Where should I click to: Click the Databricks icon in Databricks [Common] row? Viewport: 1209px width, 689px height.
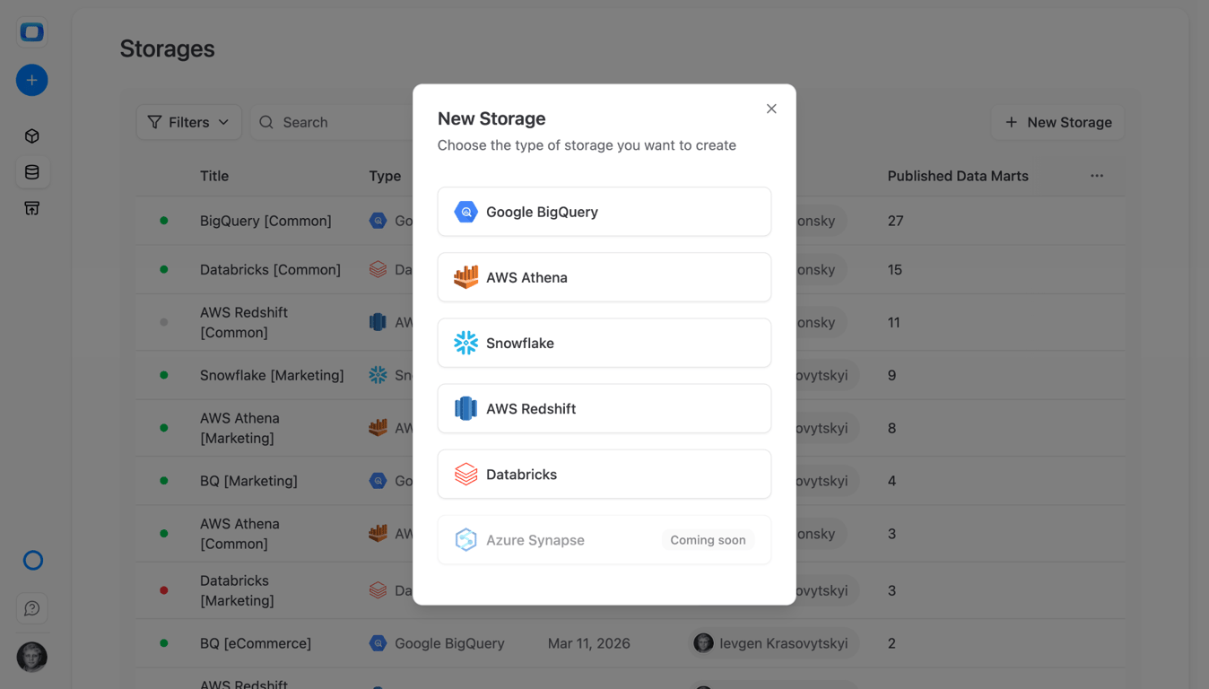pos(378,269)
